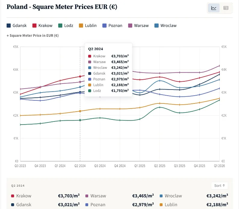
Task: Toggle Poznan series in legend
Action: (112, 26)
